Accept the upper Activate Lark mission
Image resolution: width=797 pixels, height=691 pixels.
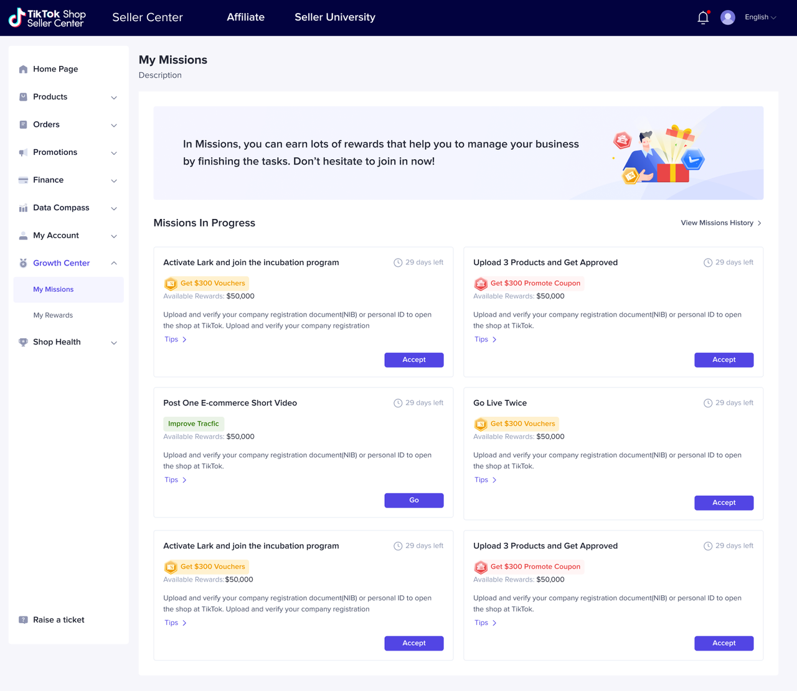click(x=414, y=360)
